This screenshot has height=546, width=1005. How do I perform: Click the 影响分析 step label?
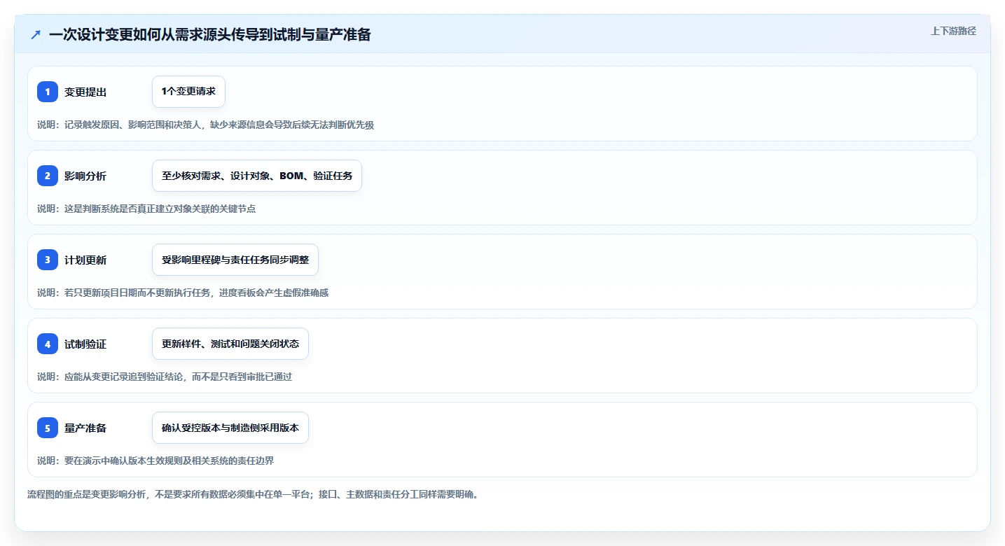85,176
